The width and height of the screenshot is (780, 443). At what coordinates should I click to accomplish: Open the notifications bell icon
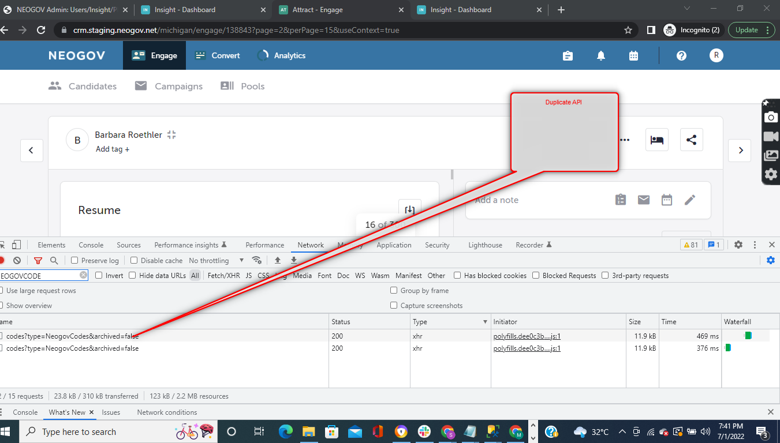pos(600,55)
